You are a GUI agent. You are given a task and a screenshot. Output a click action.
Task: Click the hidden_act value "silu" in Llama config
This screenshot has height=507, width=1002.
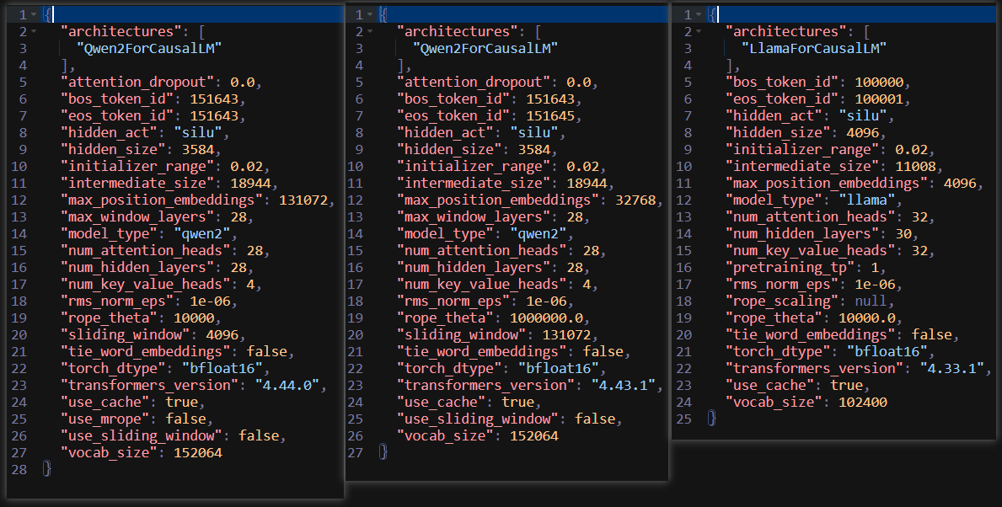[x=863, y=115]
